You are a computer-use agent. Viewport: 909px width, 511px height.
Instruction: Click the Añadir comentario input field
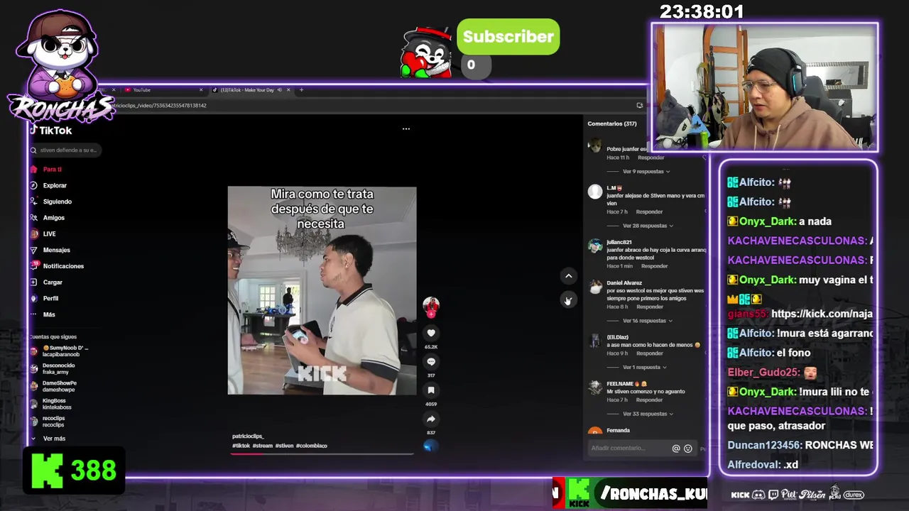pyautogui.click(x=628, y=449)
